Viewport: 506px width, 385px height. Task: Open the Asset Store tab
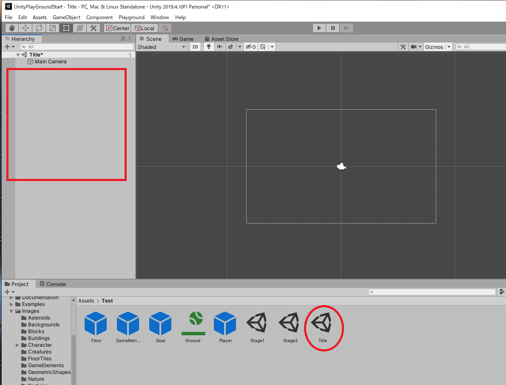point(222,39)
